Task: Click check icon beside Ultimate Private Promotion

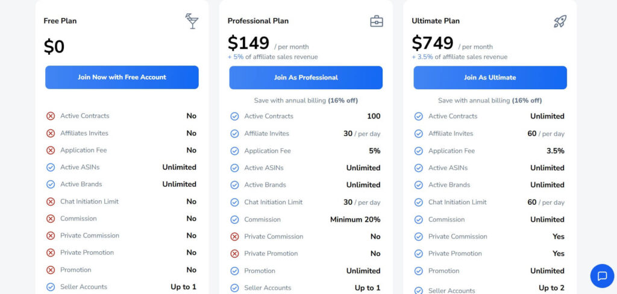Action: tap(419, 254)
